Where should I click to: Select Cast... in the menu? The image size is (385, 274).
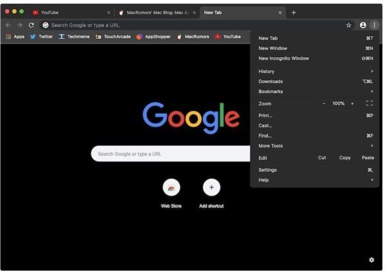pos(316,126)
